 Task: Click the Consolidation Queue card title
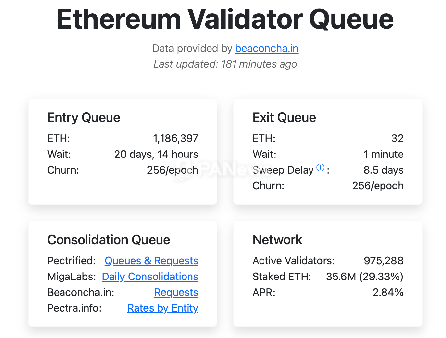[x=109, y=240]
